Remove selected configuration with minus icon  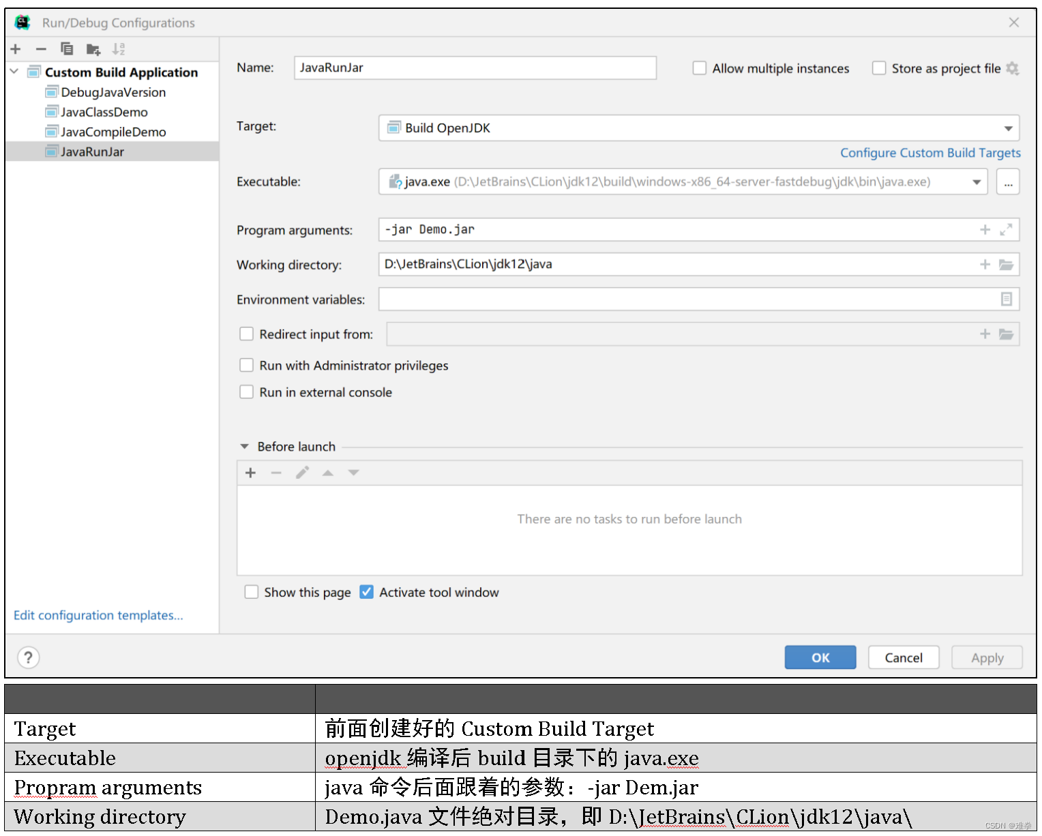[41, 49]
